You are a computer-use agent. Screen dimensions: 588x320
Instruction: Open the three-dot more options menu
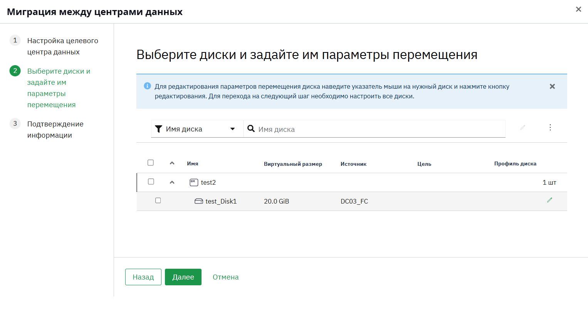tap(550, 127)
